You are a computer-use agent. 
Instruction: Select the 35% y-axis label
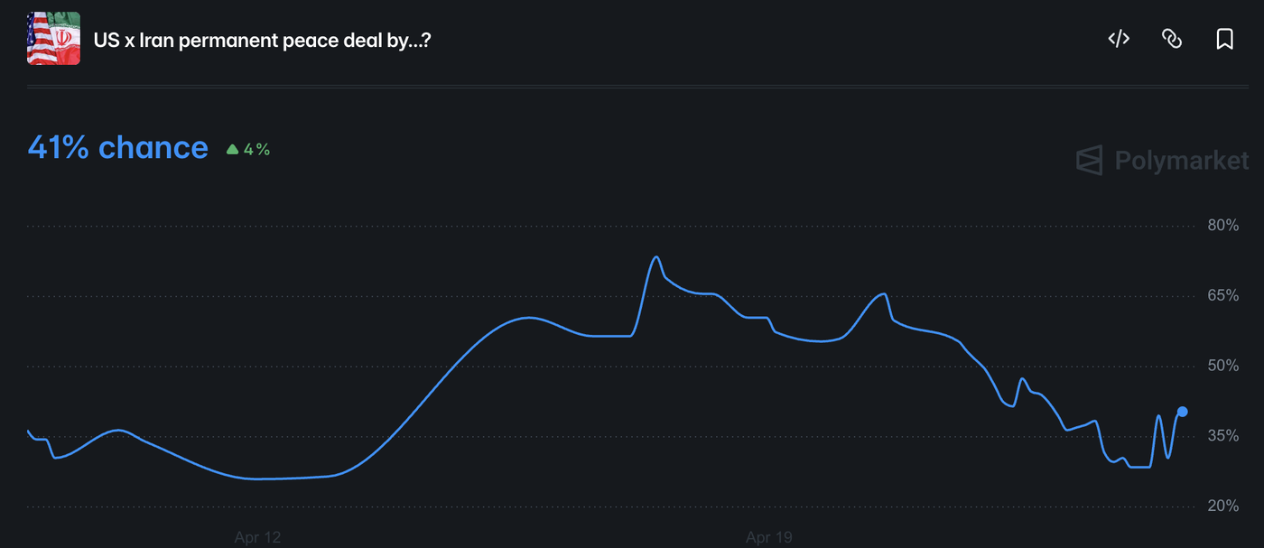pyautogui.click(x=1222, y=436)
